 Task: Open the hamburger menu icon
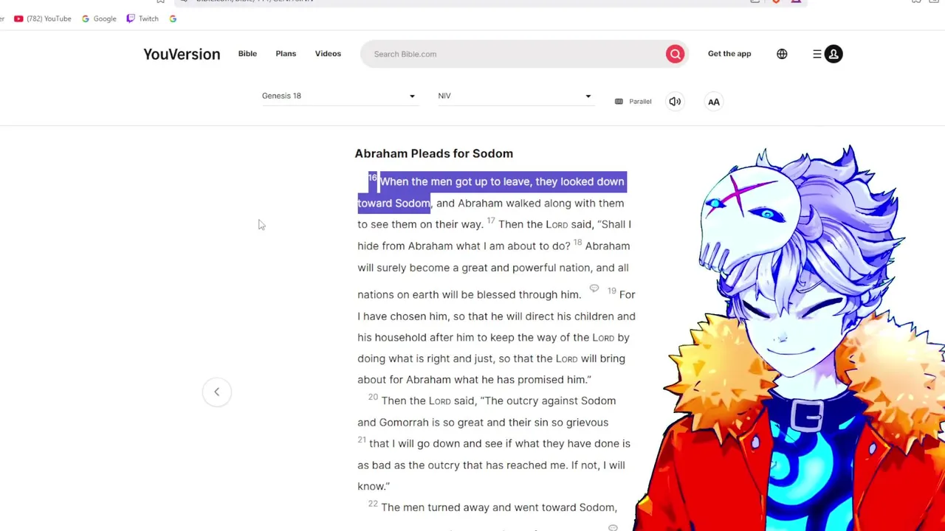817,54
